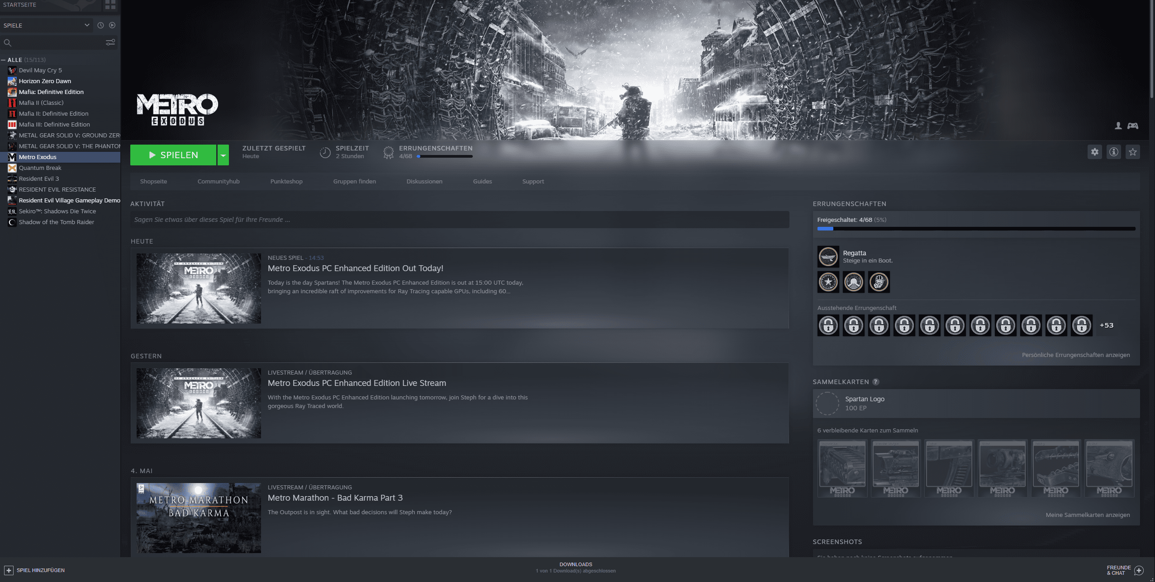Screen dimensions: 1155x582
Task: Click the Errungenschaften ribbon icon in header
Action: [388, 152]
